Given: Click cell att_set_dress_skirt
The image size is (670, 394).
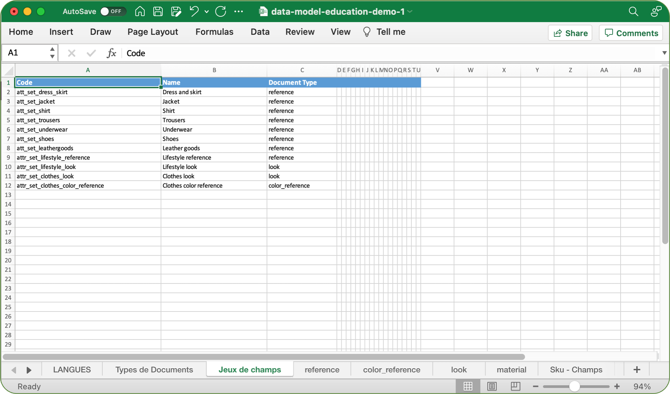Looking at the screenshot, I should click(88, 92).
